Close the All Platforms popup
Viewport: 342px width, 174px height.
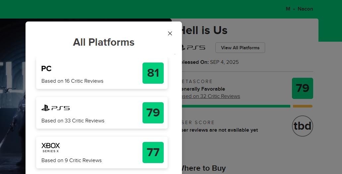tap(170, 33)
